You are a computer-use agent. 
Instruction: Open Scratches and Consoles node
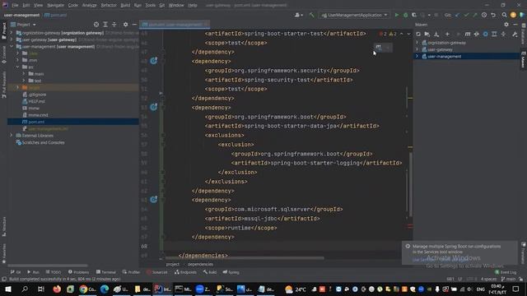click(43, 142)
